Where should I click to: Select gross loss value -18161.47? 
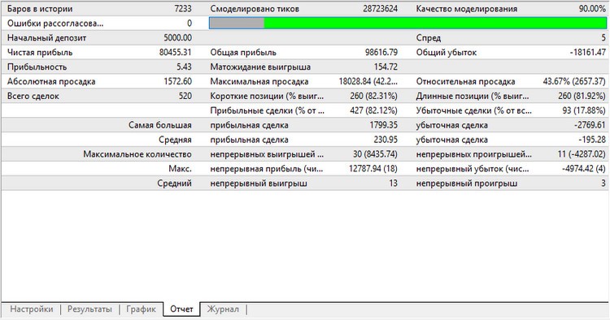coord(588,53)
